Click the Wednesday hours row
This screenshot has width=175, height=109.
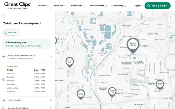pos(26,88)
